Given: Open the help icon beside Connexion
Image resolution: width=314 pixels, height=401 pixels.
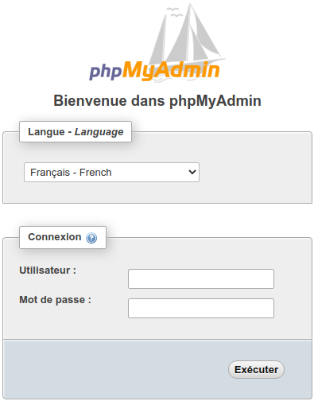Looking at the screenshot, I should 91,238.
